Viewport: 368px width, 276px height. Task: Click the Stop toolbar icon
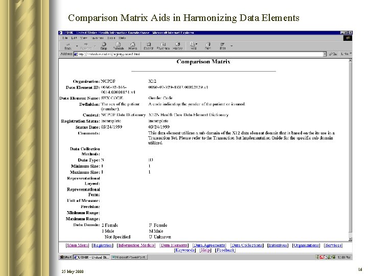point(103,46)
